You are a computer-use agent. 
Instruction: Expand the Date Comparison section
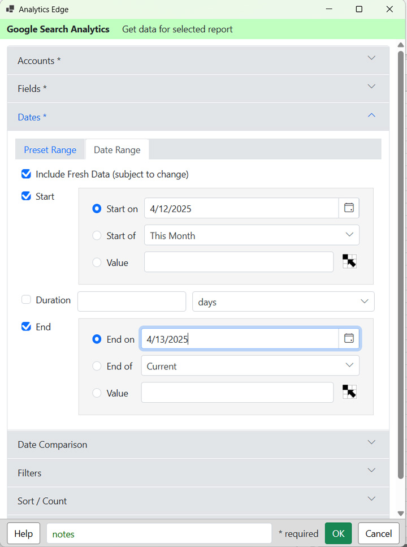coord(198,445)
